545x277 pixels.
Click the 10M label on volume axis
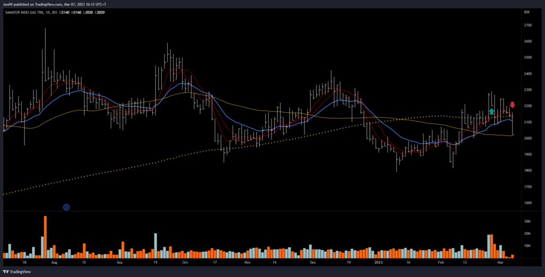click(527, 246)
